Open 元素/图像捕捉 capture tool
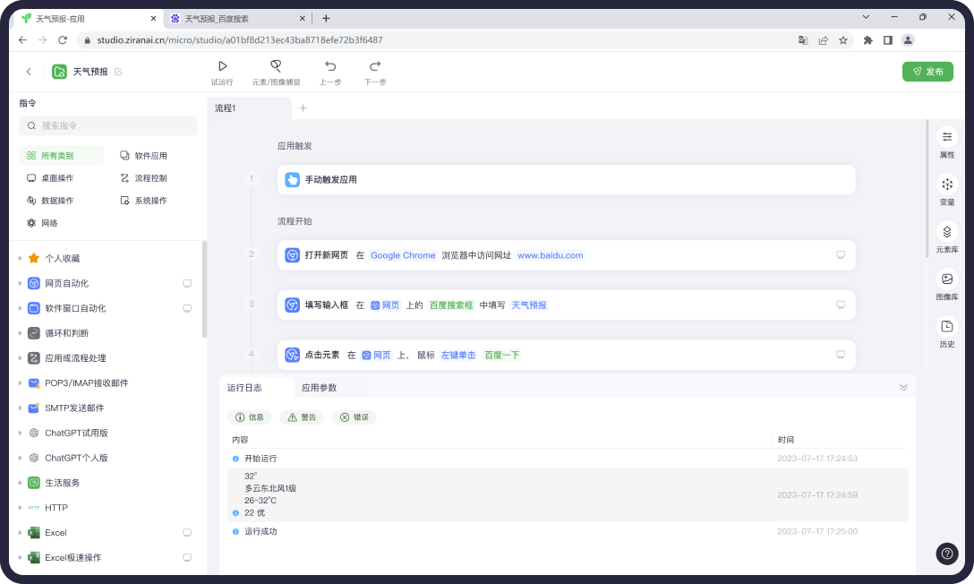 tap(276, 72)
